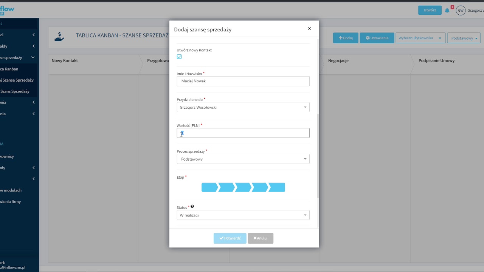Click the GW user avatar
This screenshot has width=484, height=272.
point(460,11)
